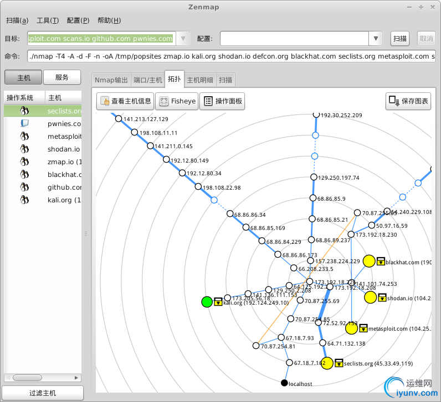Sort by 主机 column header
The image size is (441, 402).
point(63,98)
